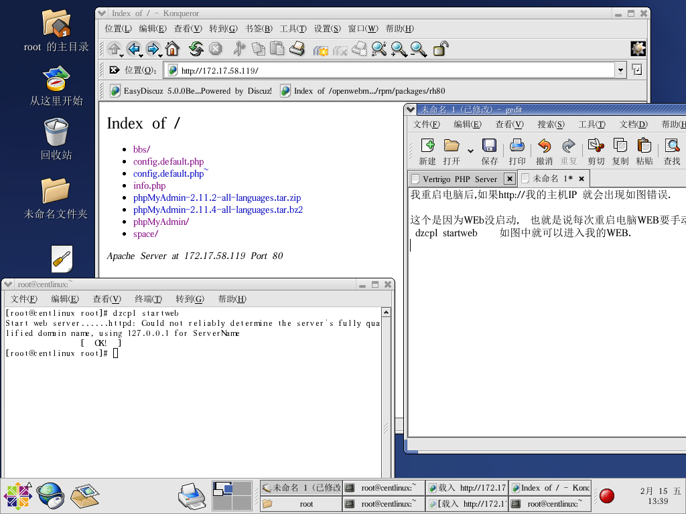
Task: Click the Konqueror Home toolbar icon
Action: [172, 49]
